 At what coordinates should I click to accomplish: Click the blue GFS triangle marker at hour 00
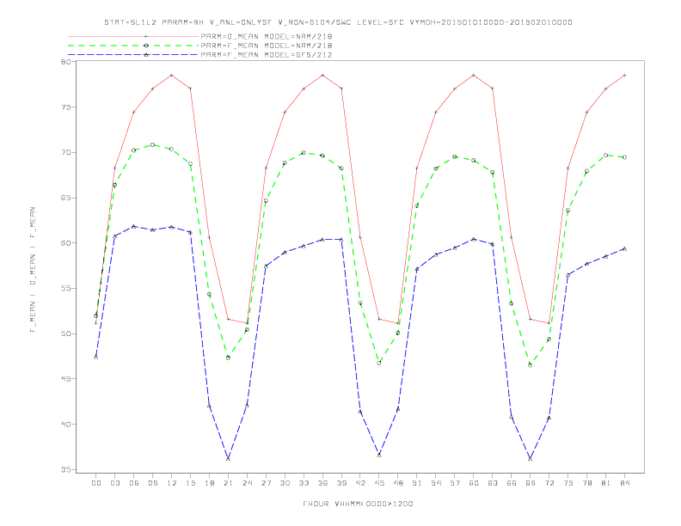coord(96,357)
